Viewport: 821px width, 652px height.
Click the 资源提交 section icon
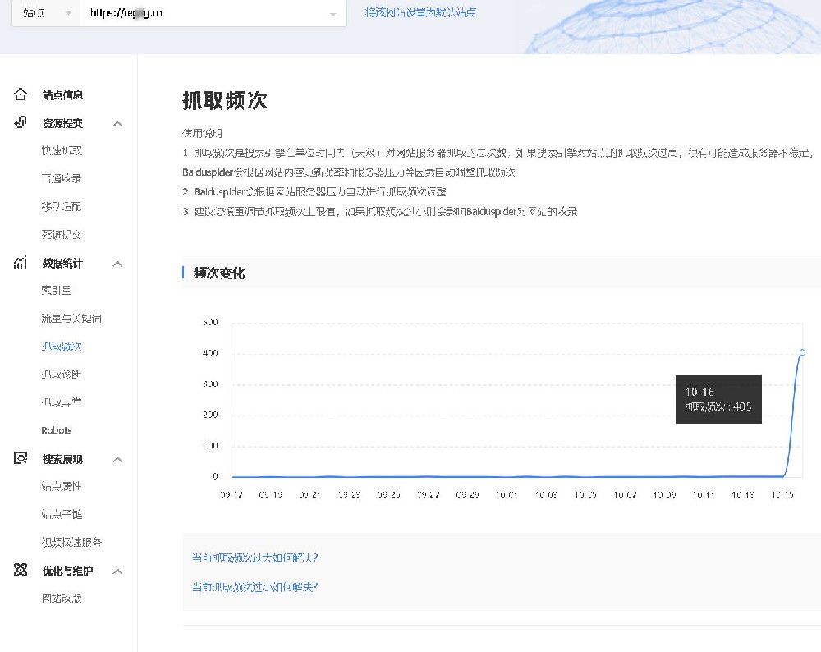21,123
